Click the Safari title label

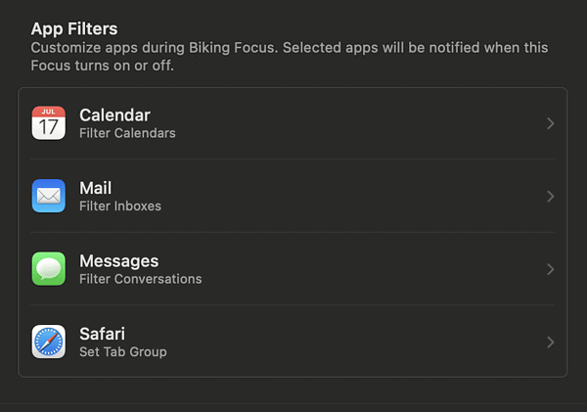point(102,334)
